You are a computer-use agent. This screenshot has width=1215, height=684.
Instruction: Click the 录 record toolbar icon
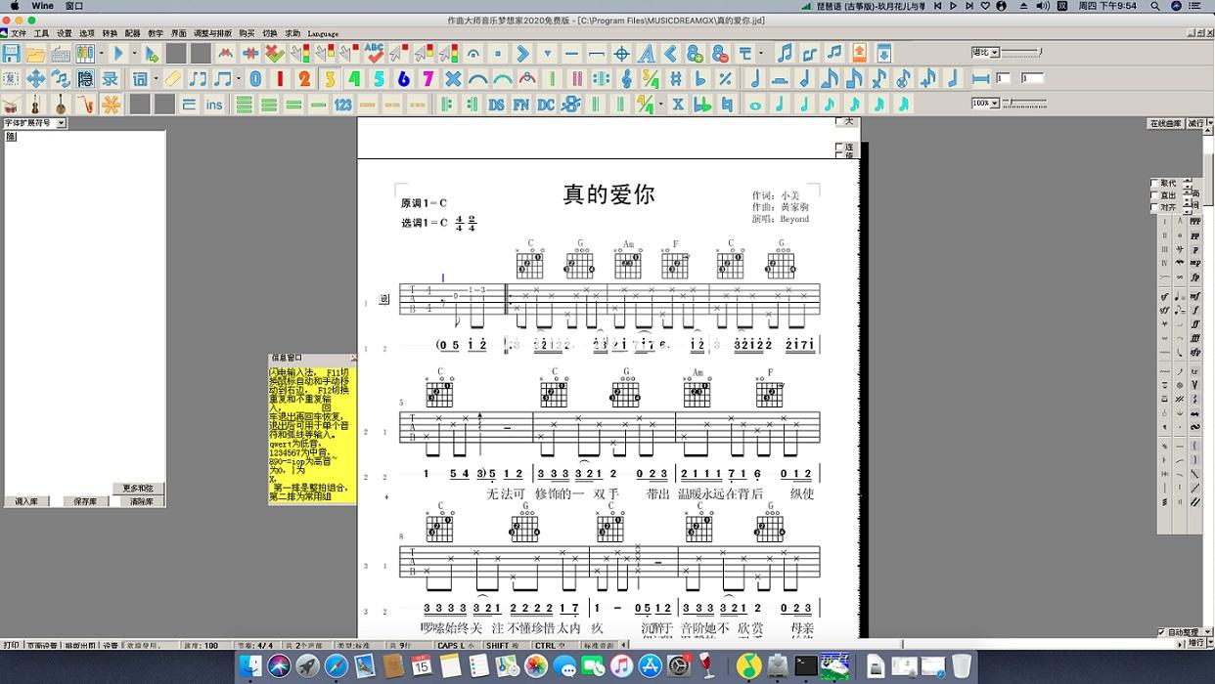(111, 78)
